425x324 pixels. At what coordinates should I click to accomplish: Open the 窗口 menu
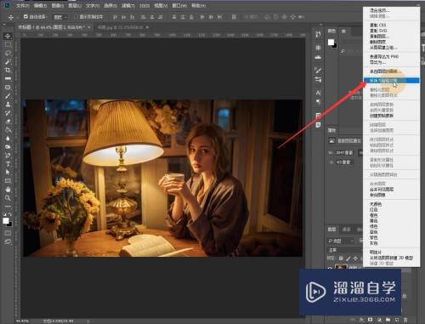point(179,5)
